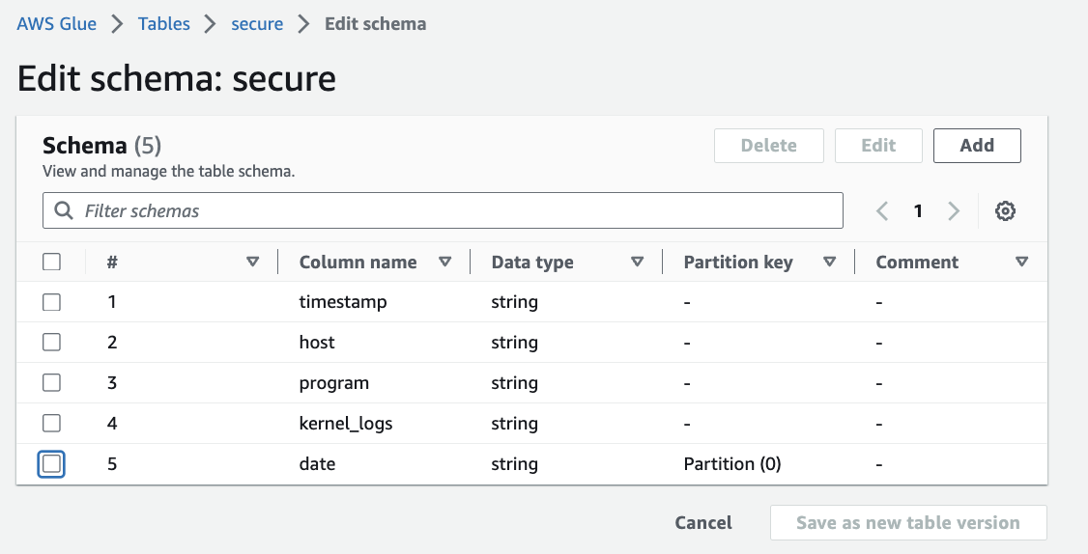Select the date partition row checkbox
Image resolution: width=1088 pixels, height=554 pixels.
coord(52,464)
